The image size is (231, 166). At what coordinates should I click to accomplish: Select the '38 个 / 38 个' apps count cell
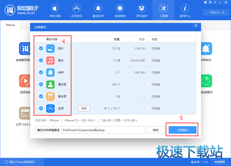click(112, 108)
